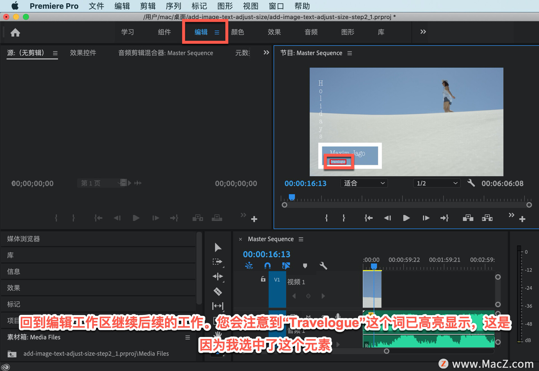Open timeline display settings wrench

323,265
